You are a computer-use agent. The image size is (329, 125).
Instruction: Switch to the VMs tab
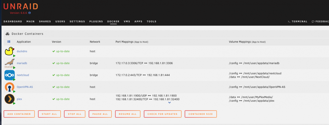(x=127, y=21)
